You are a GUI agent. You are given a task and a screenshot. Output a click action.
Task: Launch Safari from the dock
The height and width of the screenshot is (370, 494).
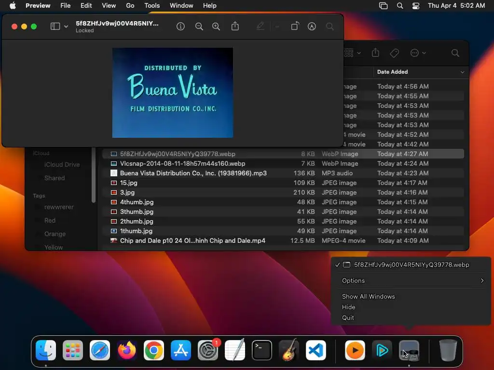pos(100,350)
